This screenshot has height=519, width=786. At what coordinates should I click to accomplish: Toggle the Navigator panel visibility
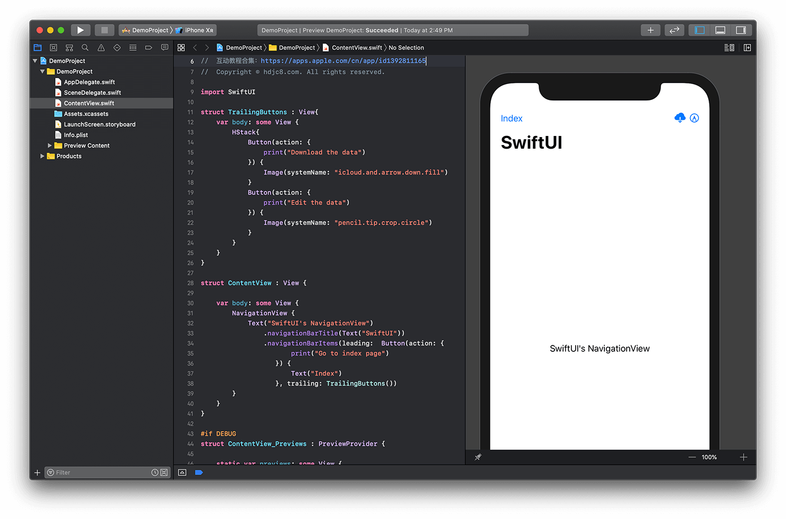click(x=700, y=30)
